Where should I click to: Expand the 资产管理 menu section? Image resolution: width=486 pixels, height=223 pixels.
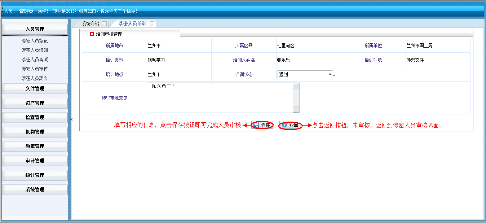point(35,103)
